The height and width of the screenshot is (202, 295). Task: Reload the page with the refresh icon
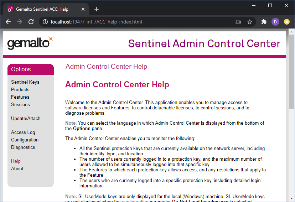click(x=31, y=22)
